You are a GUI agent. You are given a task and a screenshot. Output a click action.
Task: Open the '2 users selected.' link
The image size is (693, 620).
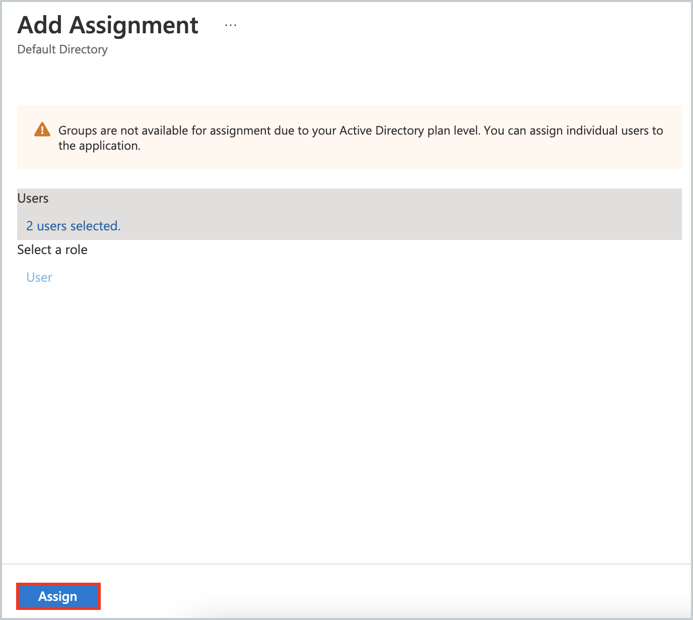74,226
